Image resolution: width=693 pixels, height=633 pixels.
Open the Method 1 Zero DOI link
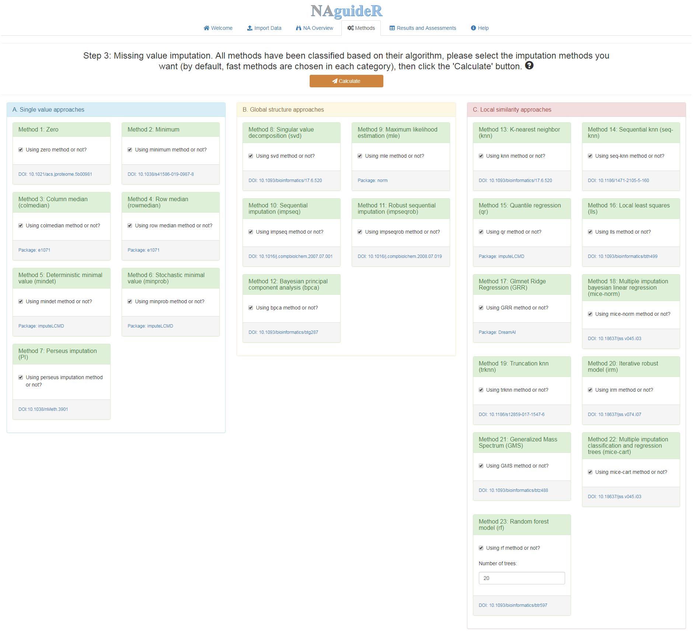[55, 174]
